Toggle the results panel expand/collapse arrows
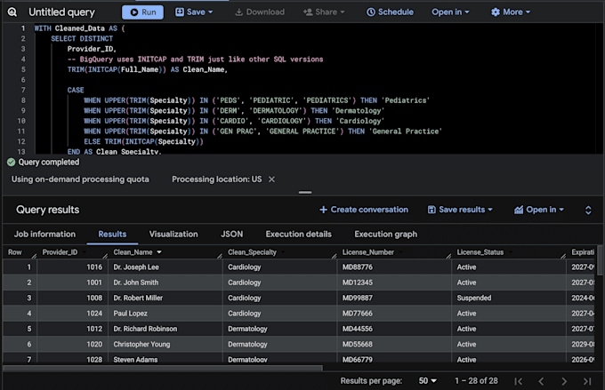605x390 pixels. 588,210
